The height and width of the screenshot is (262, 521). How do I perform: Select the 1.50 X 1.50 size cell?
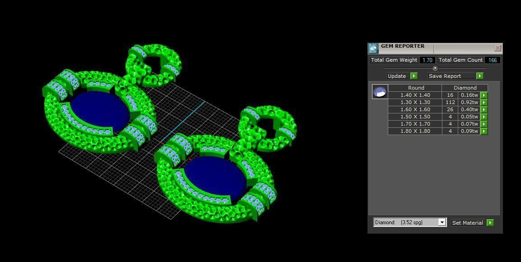click(415, 117)
